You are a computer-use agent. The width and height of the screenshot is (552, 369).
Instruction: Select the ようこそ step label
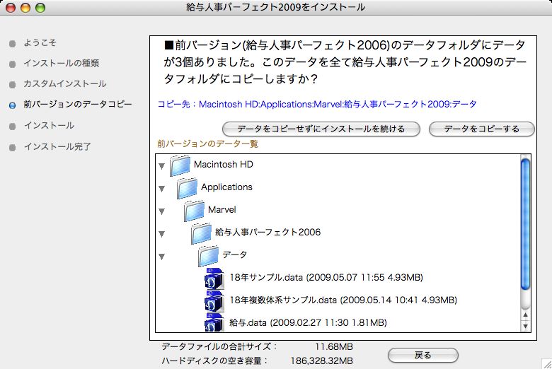[x=40, y=43]
